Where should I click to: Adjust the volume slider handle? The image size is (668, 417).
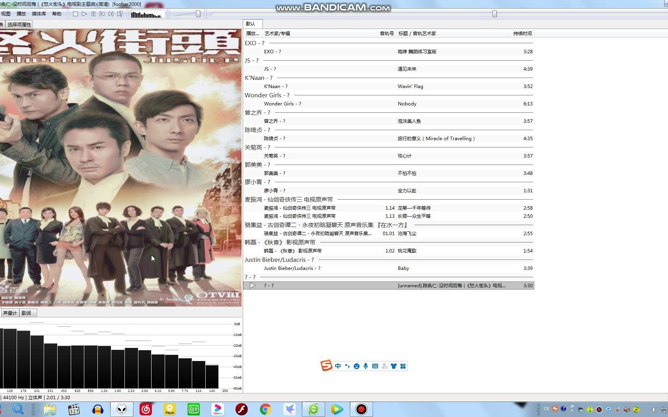pos(198,14)
